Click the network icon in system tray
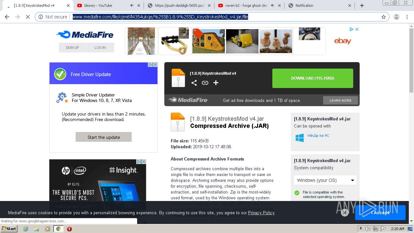This screenshot has width=414, height=233. (x=376, y=229)
